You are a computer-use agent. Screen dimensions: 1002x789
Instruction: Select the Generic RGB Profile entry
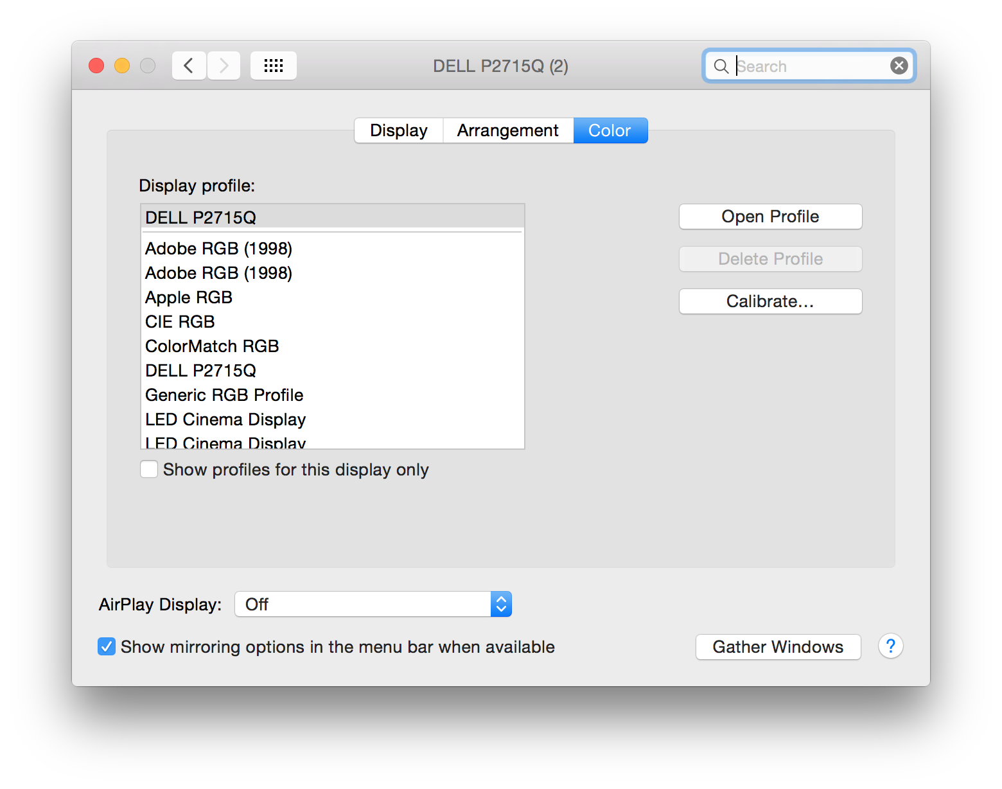(x=333, y=395)
